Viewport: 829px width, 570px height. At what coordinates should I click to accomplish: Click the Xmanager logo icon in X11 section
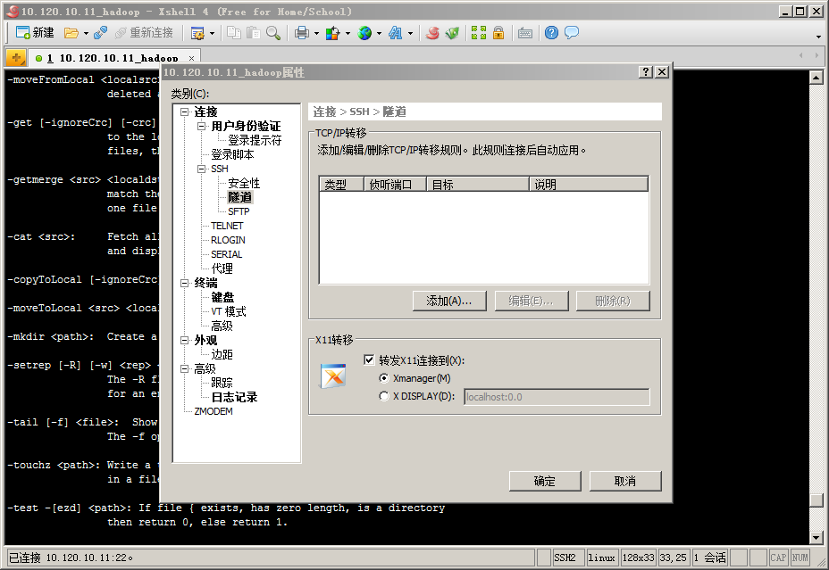[x=333, y=376]
